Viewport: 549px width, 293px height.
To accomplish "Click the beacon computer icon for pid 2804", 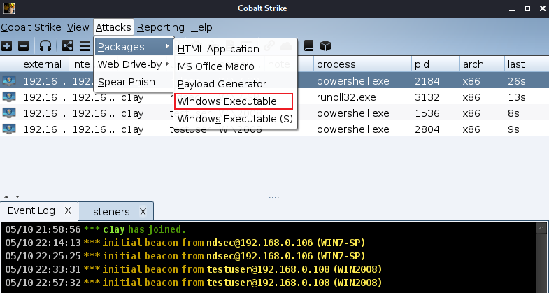I will tap(9, 129).
